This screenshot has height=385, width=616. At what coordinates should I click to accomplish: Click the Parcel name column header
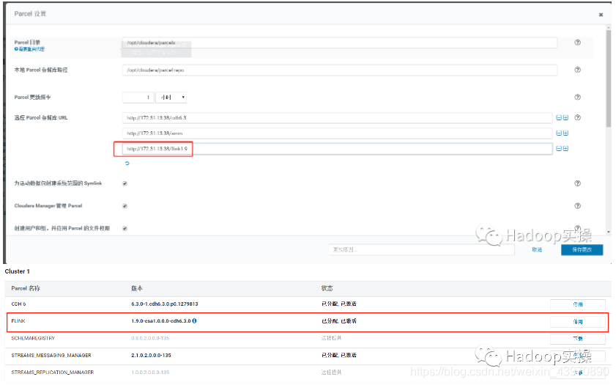coord(26,288)
